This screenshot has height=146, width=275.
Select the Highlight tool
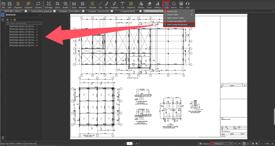coord(114,5)
